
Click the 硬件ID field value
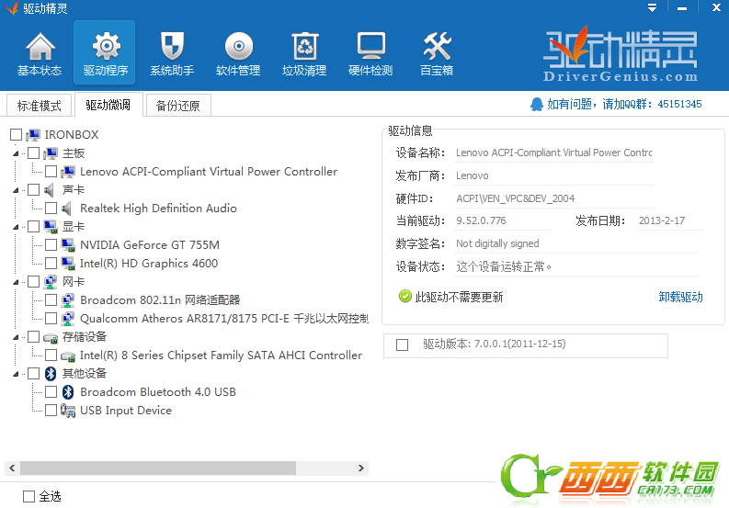click(553, 198)
